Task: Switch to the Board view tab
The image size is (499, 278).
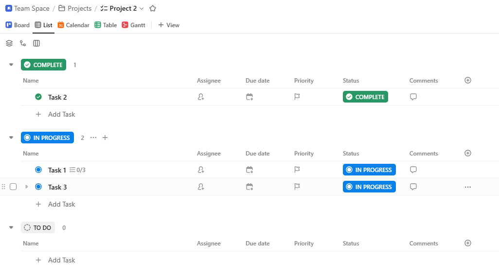Action: pyautogui.click(x=18, y=25)
